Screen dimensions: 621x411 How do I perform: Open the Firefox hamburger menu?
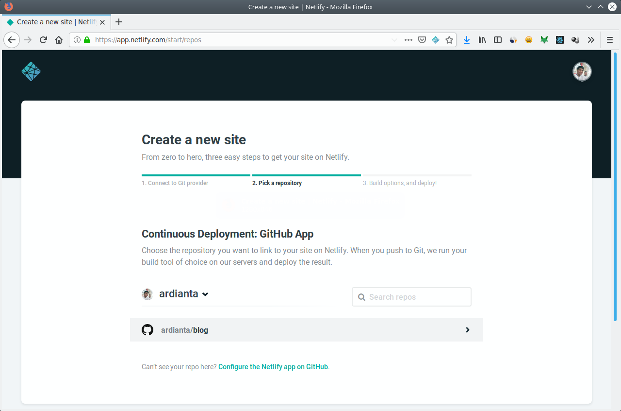tap(609, 39)
